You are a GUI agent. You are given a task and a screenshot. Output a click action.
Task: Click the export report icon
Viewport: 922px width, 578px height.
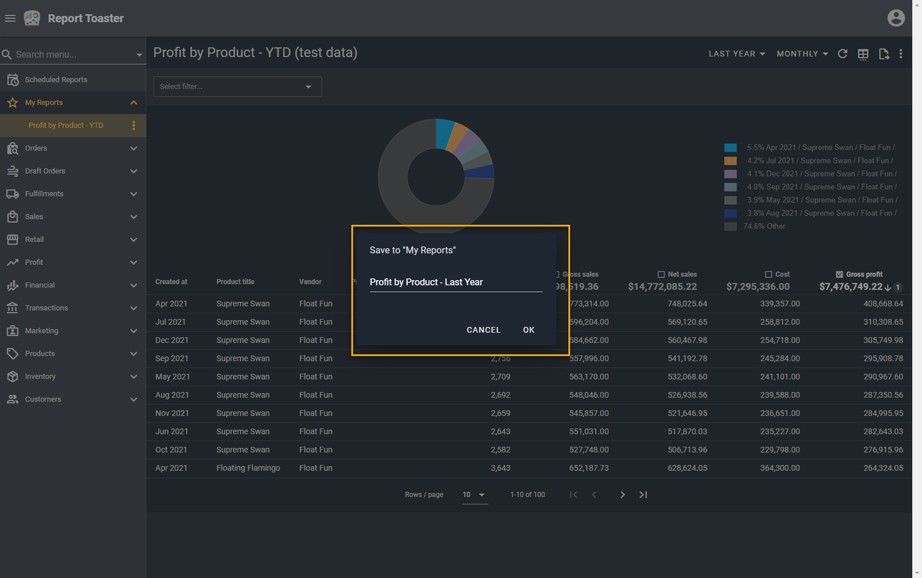(884, 54)
